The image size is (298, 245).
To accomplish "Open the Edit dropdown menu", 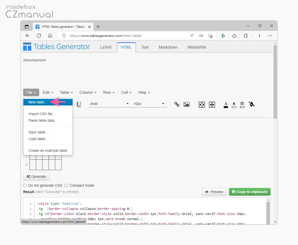I will pos(48,92).
